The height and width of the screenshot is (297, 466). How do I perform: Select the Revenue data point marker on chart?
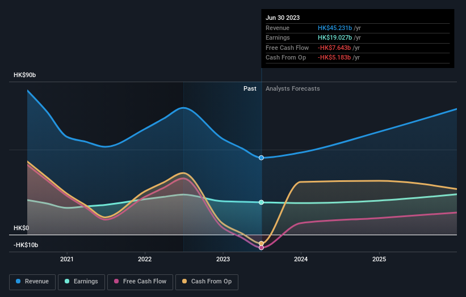pyautogui.click(x=261, y=158)
